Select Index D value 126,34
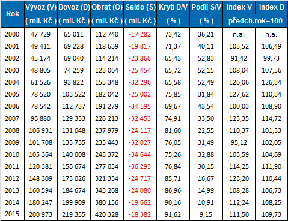The height and width of the screenshot is (221, 288). (x=271, y=82)
